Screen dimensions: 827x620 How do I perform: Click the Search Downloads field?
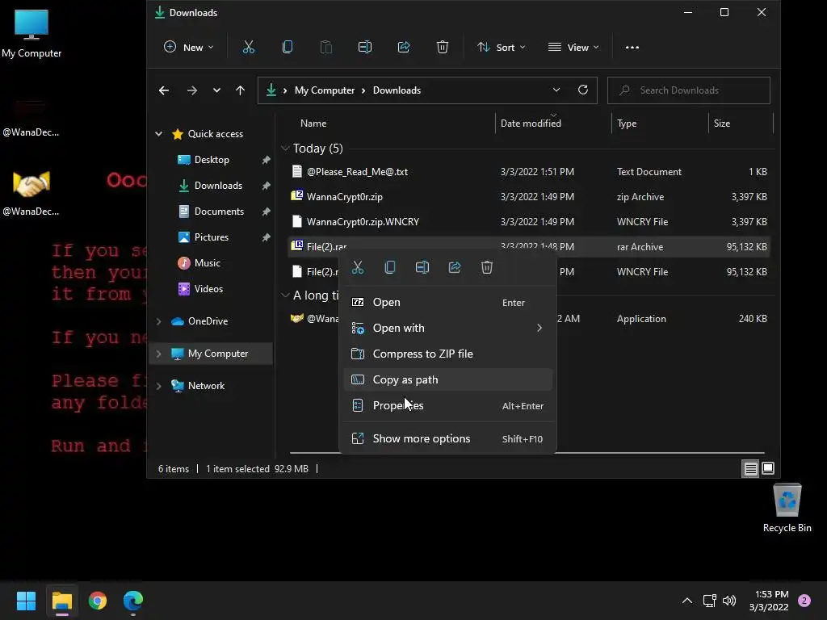688,90
